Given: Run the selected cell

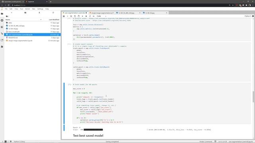Looking at the screenshot, I should 82,16.
